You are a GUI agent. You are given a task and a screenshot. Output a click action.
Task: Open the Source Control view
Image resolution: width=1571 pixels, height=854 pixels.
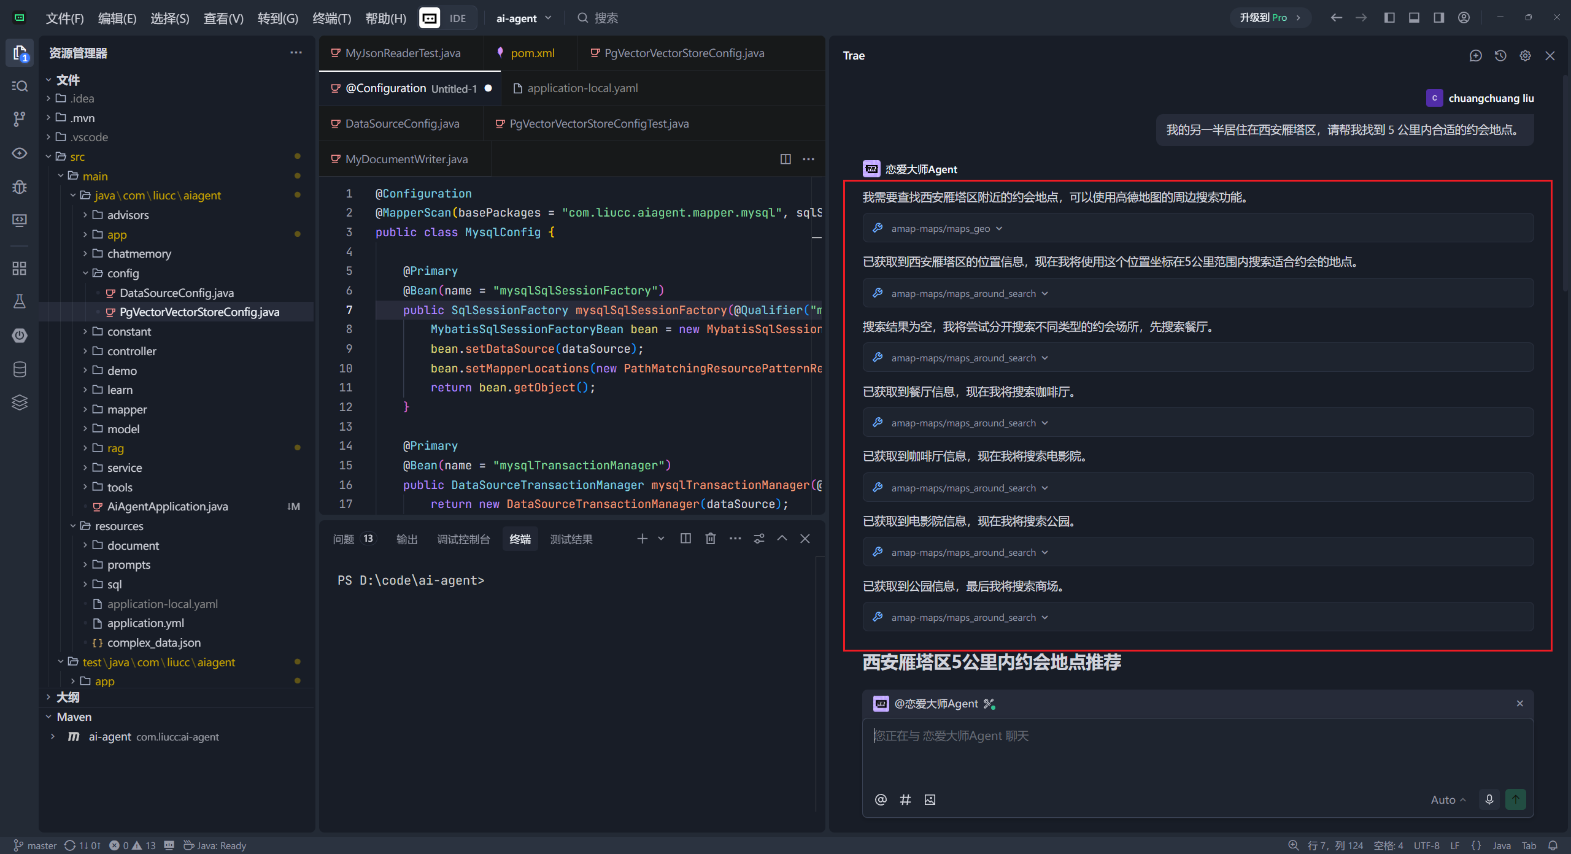pyautogui.click(x=20, y=119)
